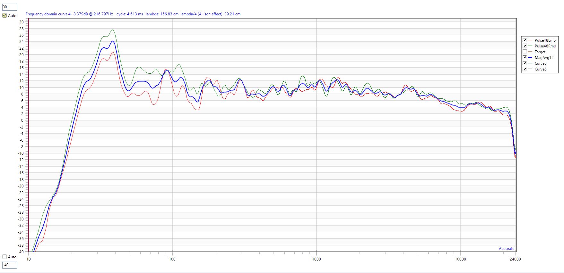Screen dimensions: 564x273
Task: Click the Pulse48Lmp legend label
Action: (x=545, y=40)
